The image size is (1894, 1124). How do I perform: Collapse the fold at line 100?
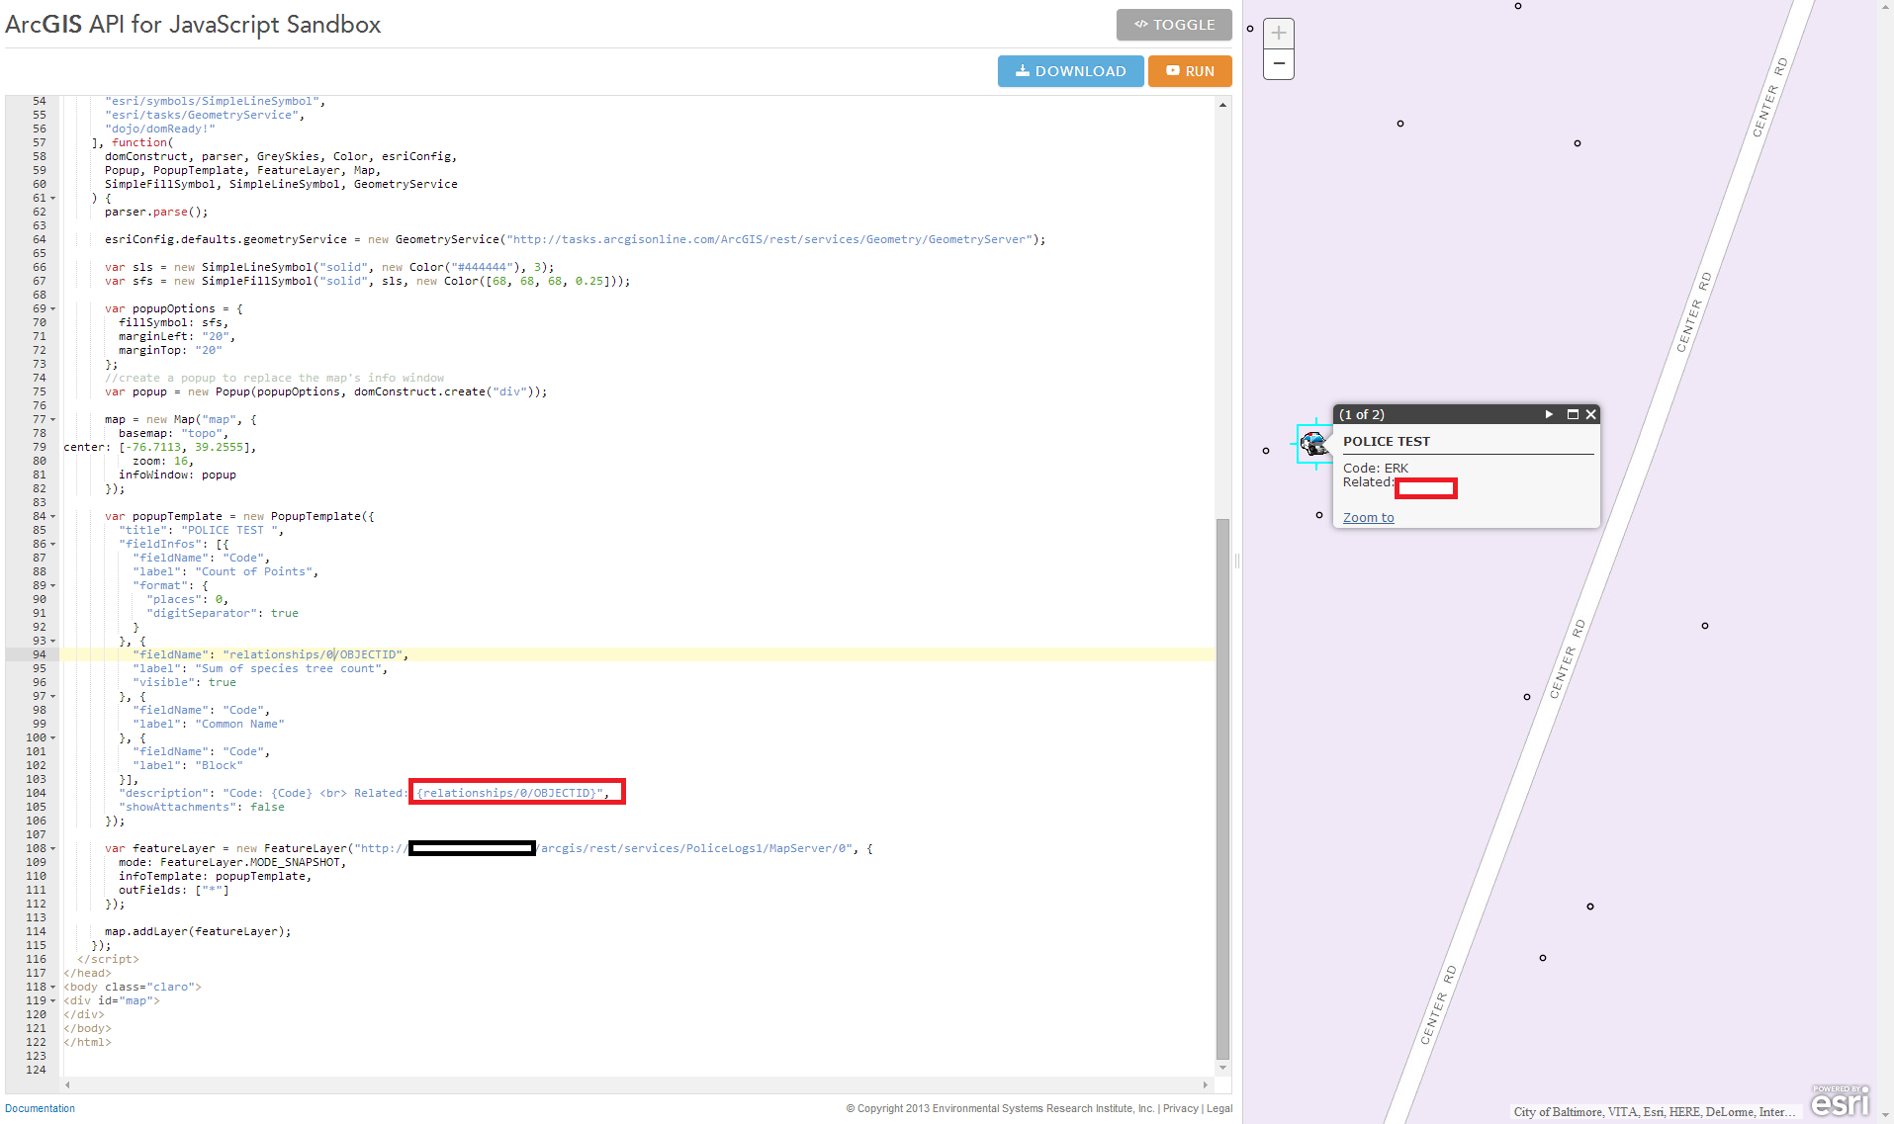coord(53,738)
